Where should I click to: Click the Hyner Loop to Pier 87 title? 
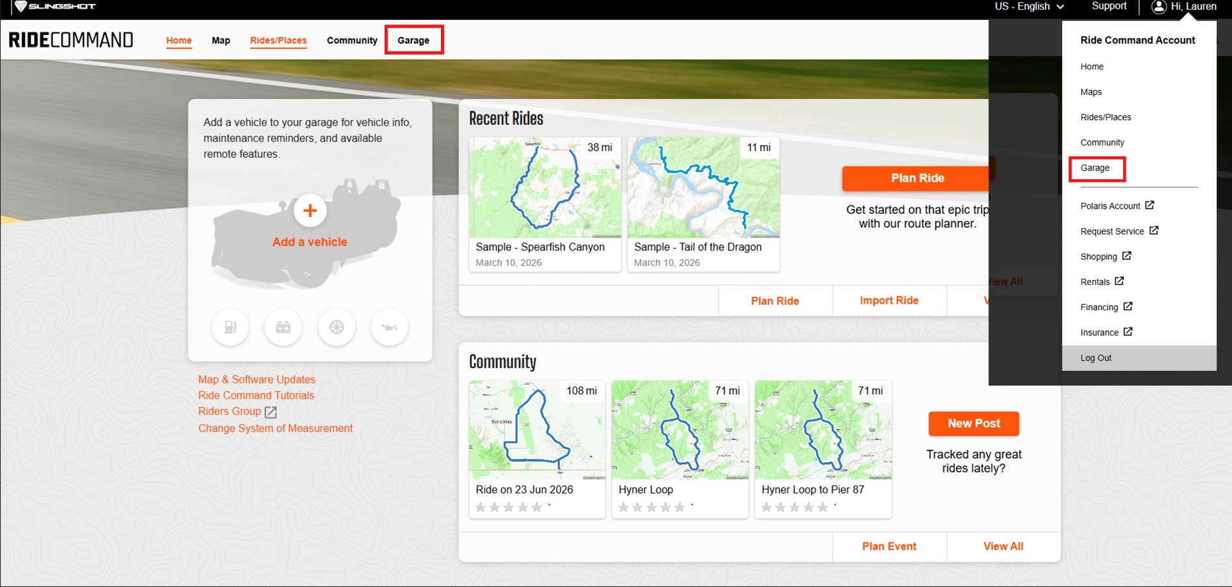pos(813,490)
